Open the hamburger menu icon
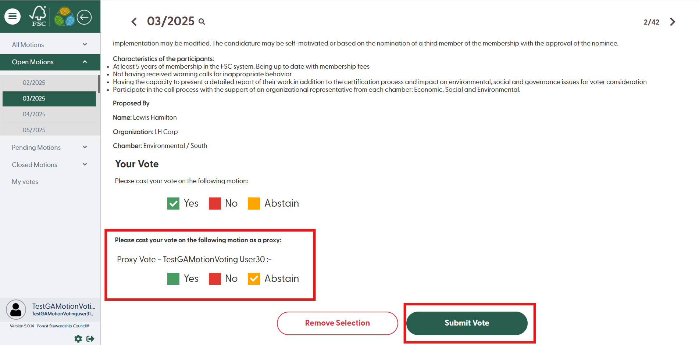Viewport: 699px width, 345px height. (13, 17)
